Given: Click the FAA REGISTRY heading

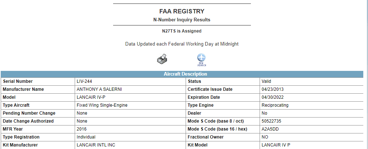Looking at the screenshot, I should coord(182,11).
